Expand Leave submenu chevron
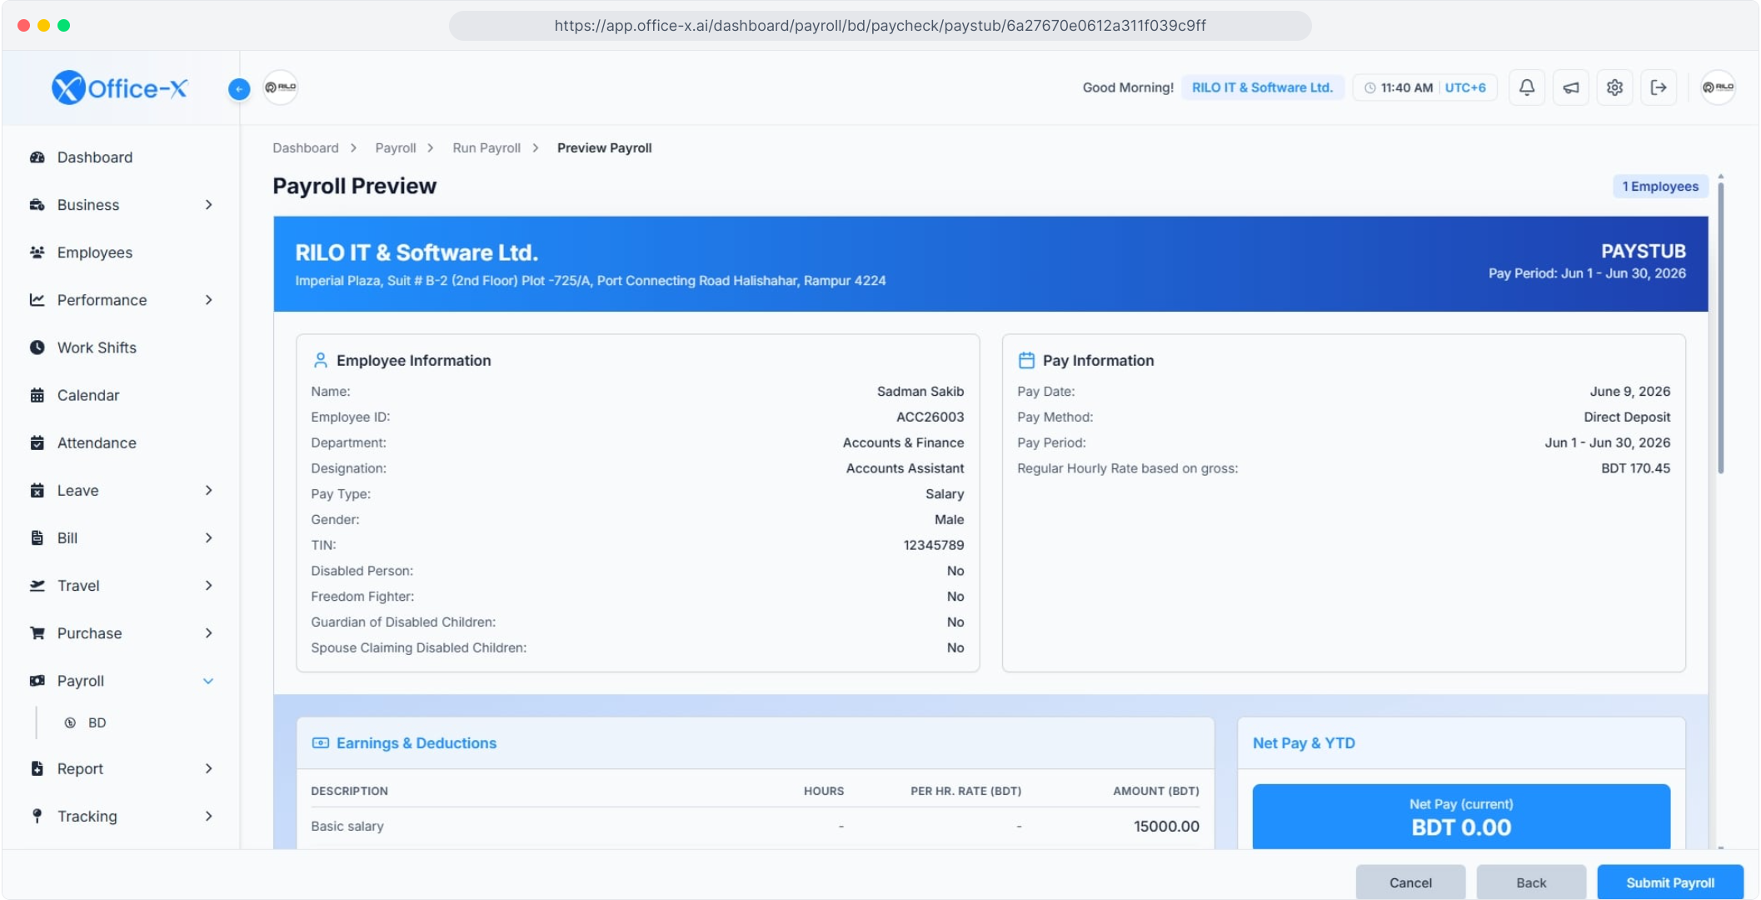 coord(208,491)
